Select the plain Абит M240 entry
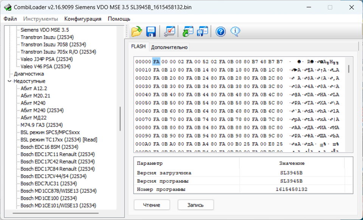This screenshot has width=363, height=220. (x=33, y=103)
